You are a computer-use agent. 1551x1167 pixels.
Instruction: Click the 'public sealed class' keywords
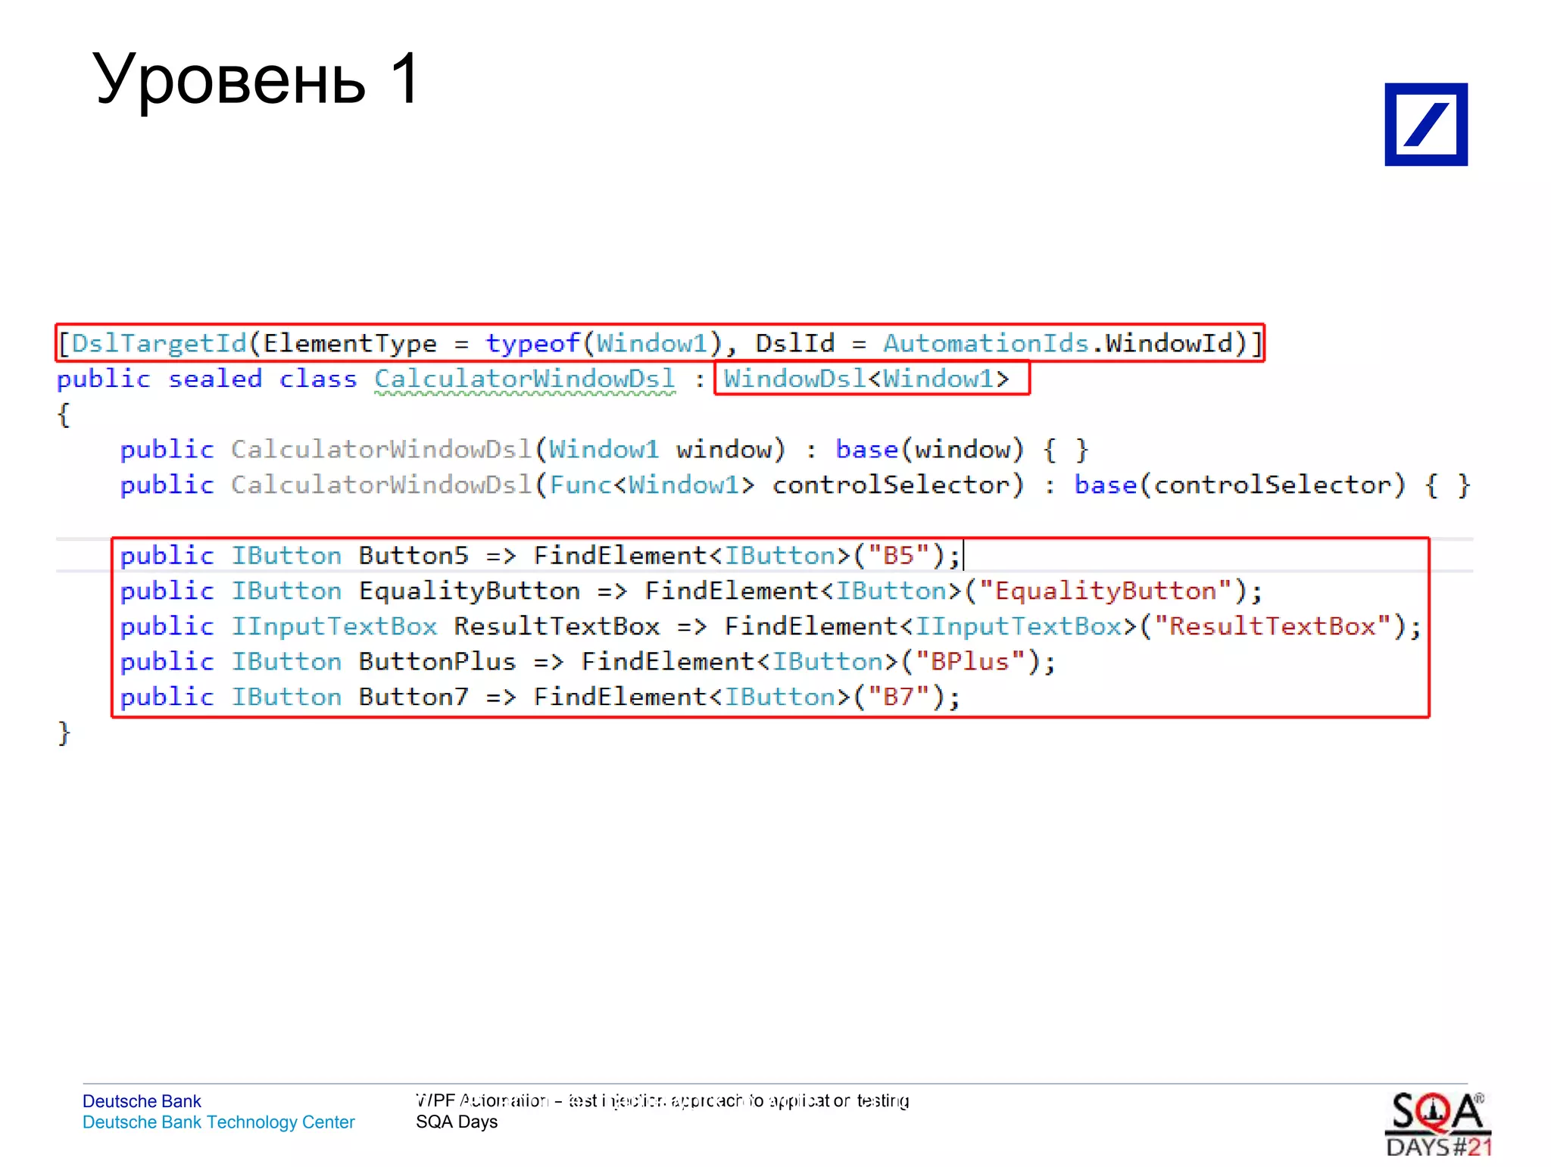tap(207, 379)
